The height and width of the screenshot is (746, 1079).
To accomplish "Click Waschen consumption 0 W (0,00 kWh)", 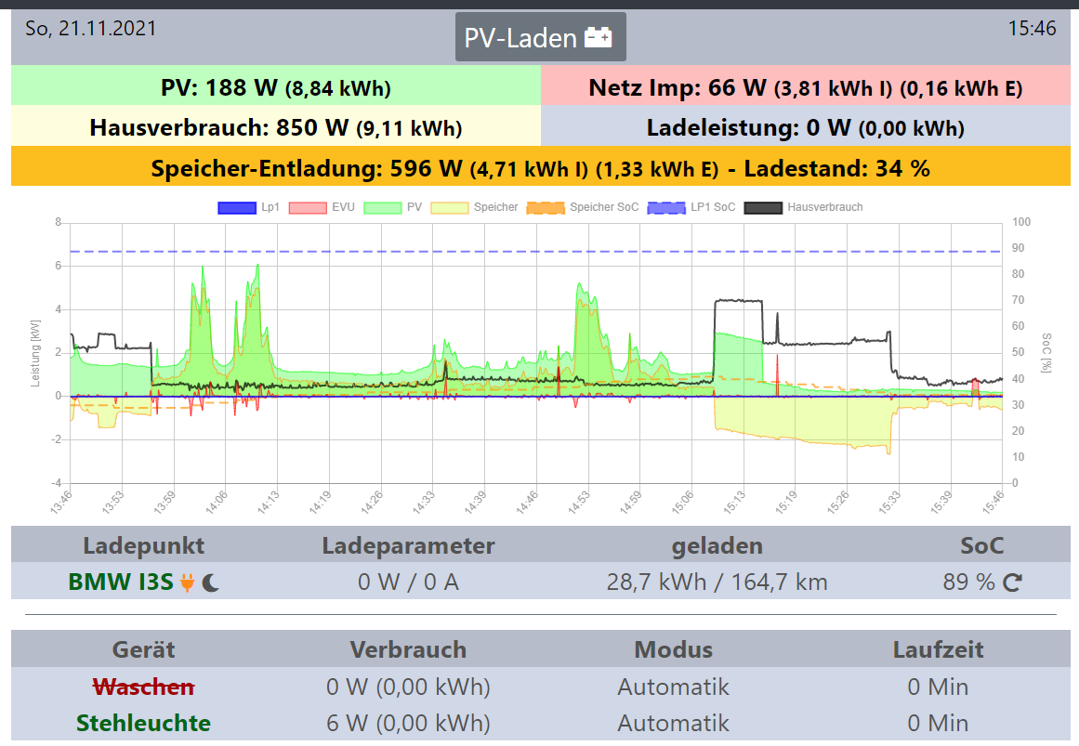I will (x=408, y=687).
